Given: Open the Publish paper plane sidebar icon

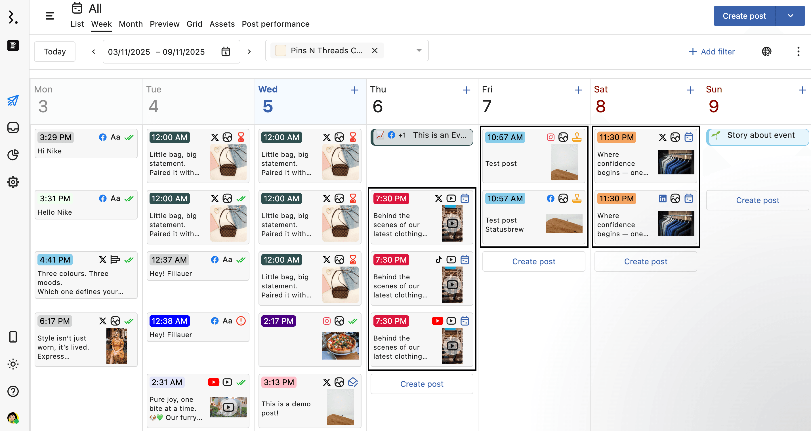Looking at the screenshot, I should point(13,100).
